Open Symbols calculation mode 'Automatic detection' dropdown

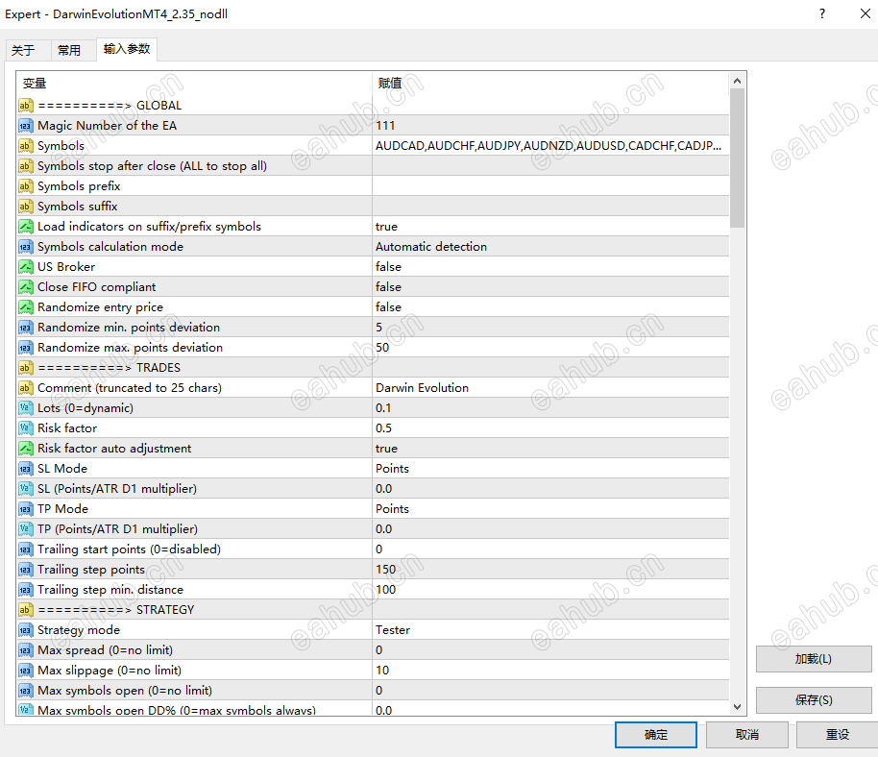click(x=551, y=246)
